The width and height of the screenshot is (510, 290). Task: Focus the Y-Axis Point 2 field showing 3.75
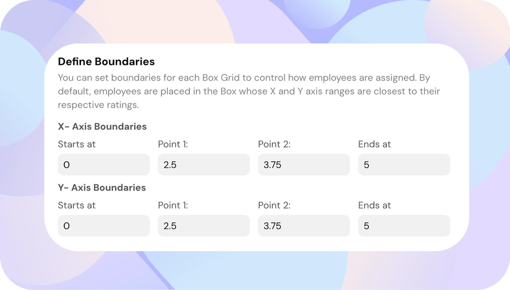(x=304, y=226)
